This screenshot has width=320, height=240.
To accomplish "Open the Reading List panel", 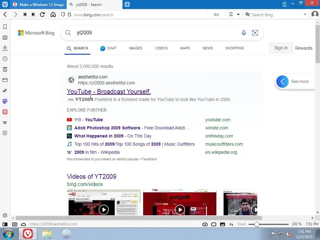I will click(x=5, y=37).
